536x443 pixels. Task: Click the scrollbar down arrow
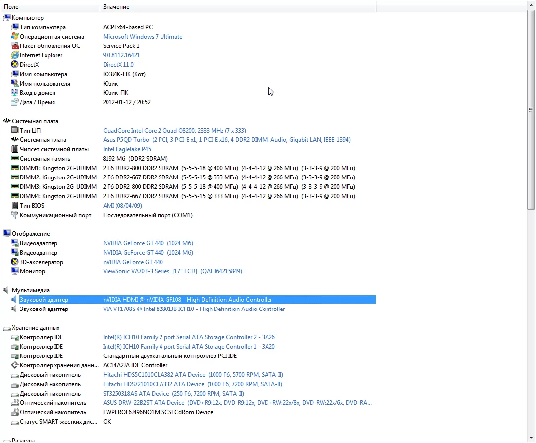[x=531, y=438]
